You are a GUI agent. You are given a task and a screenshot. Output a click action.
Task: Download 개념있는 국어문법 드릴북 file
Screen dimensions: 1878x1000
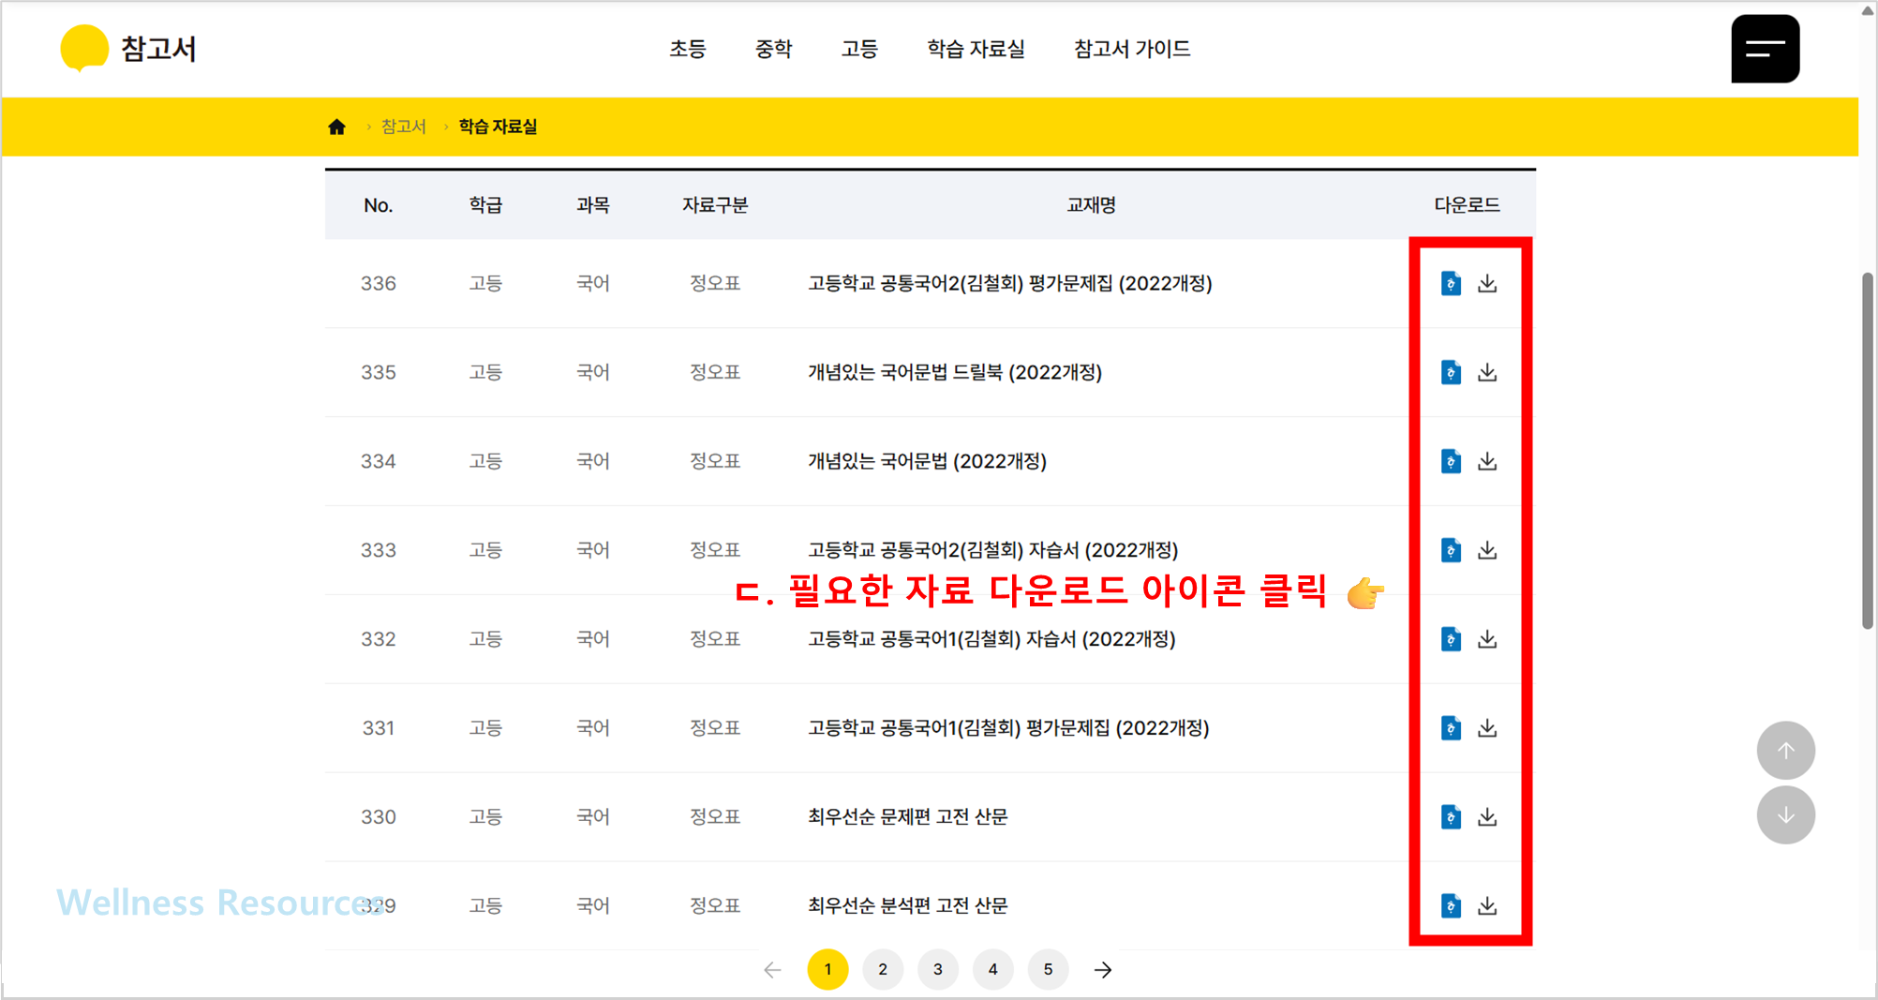(x=1487, y=372)
